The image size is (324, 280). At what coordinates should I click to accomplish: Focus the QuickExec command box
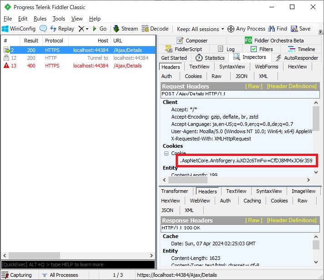point(78,264)
